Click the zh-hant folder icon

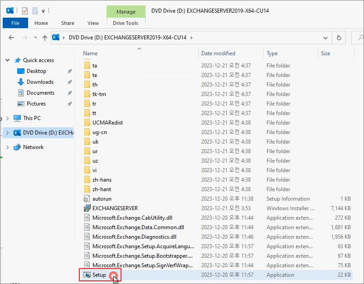tap(87, 189)
